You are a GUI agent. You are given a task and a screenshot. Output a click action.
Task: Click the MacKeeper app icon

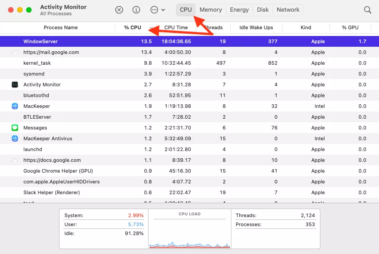click(15, 106)
